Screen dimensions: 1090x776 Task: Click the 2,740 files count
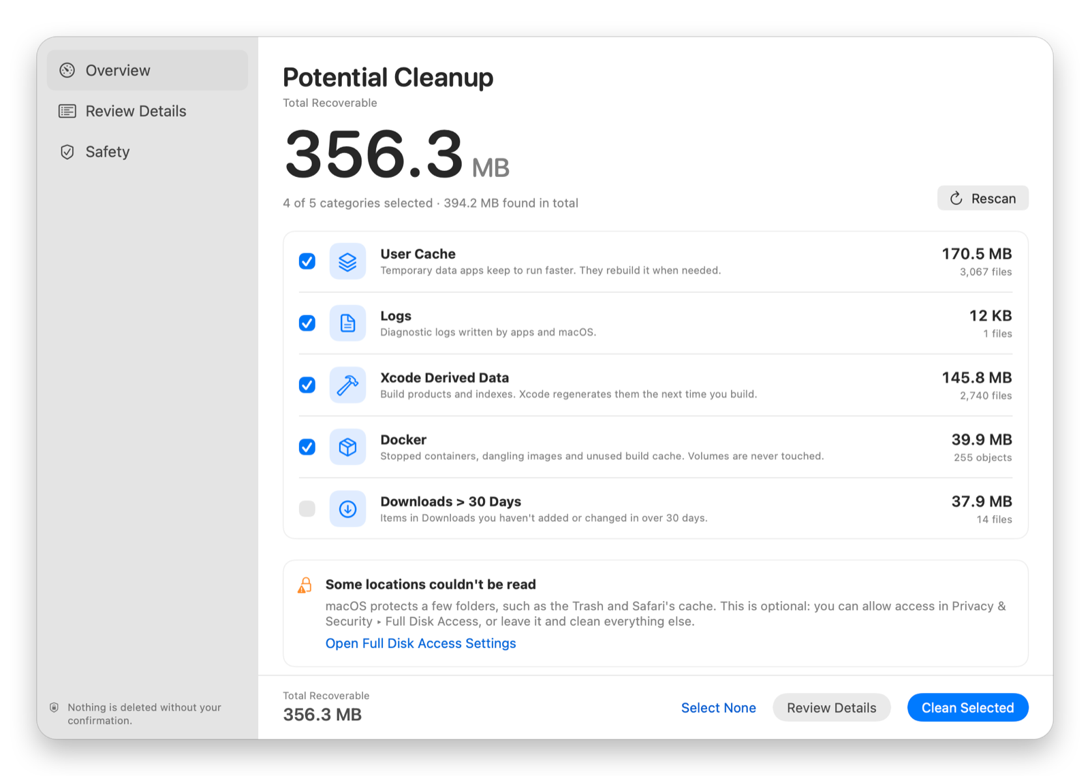(986, 395)
